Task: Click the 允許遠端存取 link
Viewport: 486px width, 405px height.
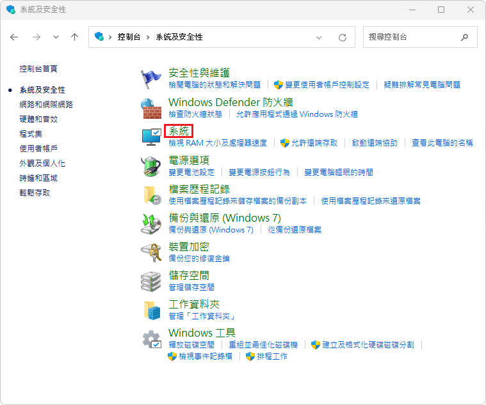Action: (314, 143)
